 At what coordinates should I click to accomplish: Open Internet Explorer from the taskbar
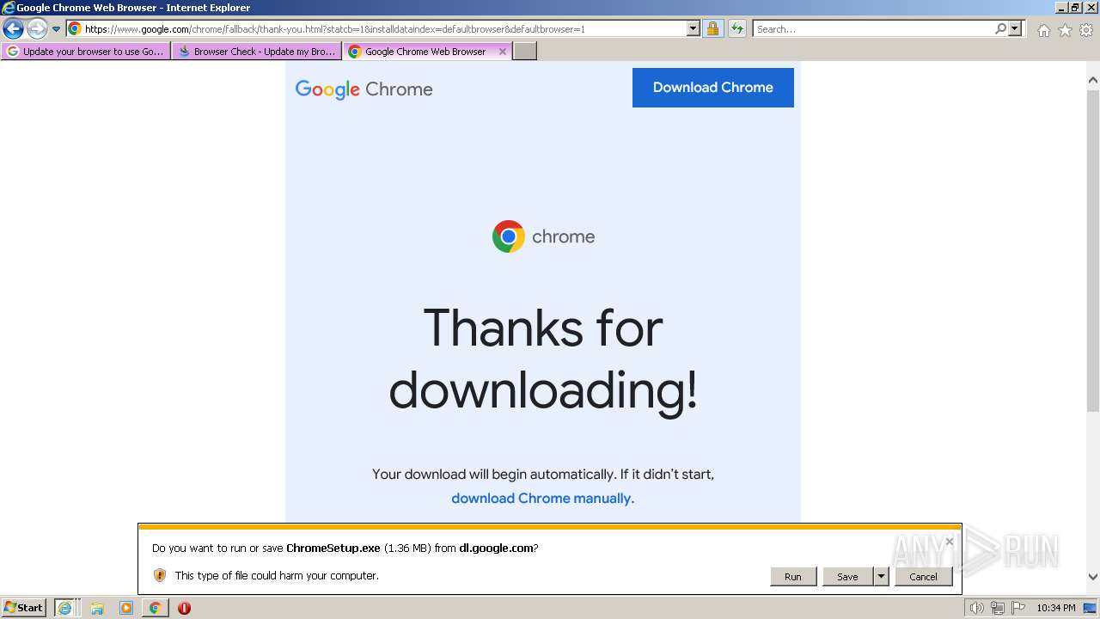tap(65, 608)
